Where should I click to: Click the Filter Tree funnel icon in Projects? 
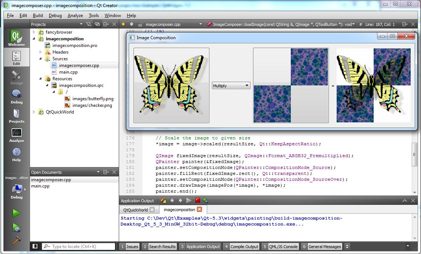[89, 24]
